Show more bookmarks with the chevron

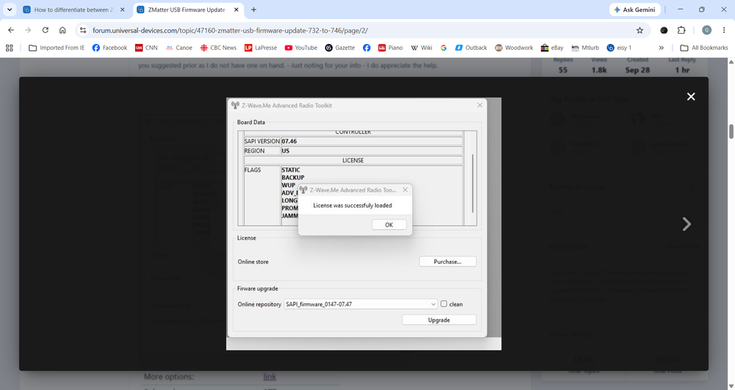661,48
